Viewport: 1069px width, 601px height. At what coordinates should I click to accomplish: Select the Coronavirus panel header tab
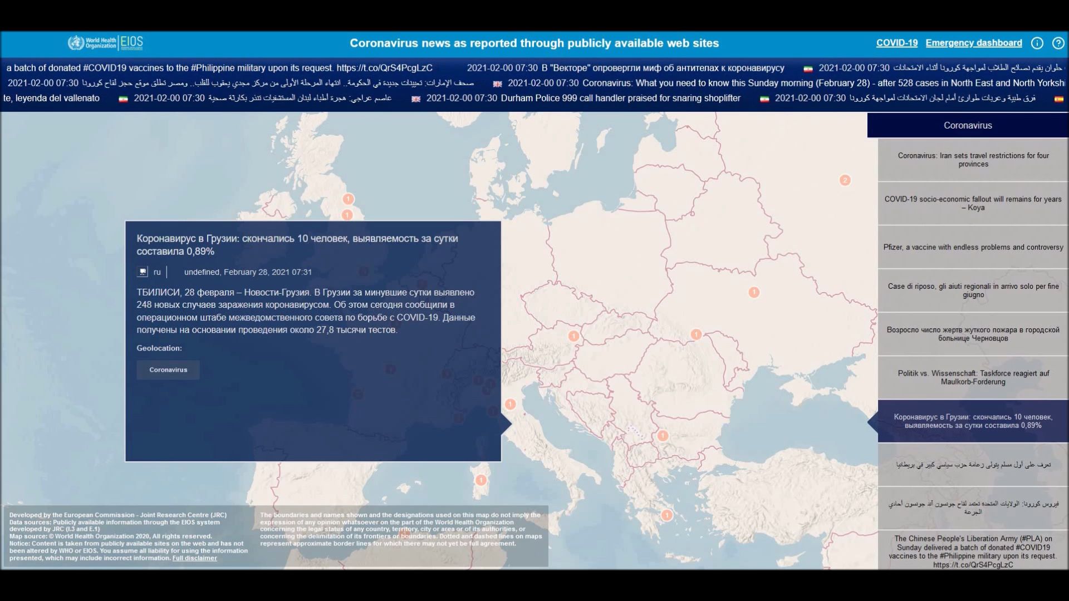coord(968,125)
